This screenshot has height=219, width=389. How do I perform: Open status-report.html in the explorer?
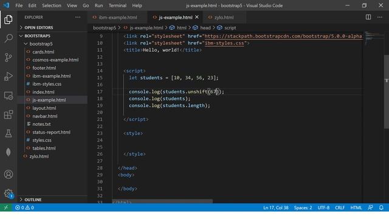[51, 132]
